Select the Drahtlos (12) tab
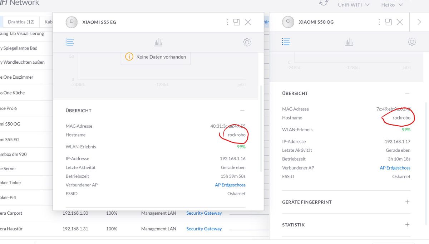Image resolution: width=429 pixels, height=244 pixels. pos(21,22)
